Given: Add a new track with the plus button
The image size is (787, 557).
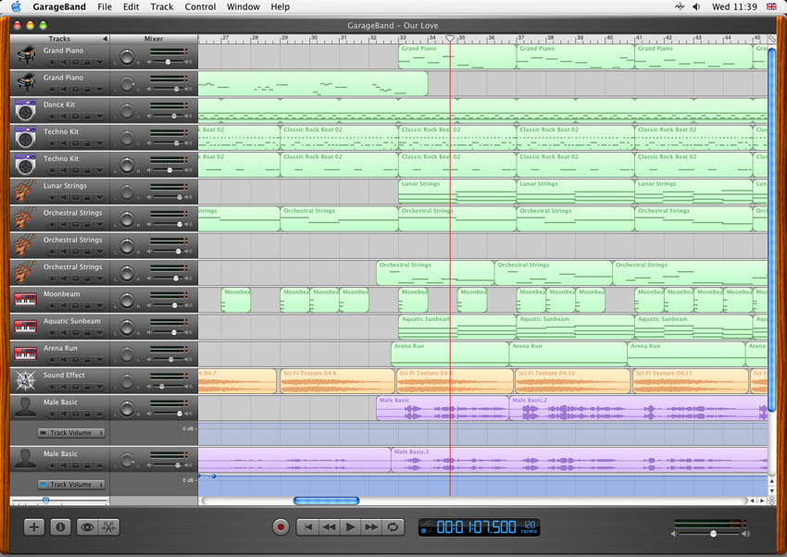Looking at the screenshot, I should 33,526.
